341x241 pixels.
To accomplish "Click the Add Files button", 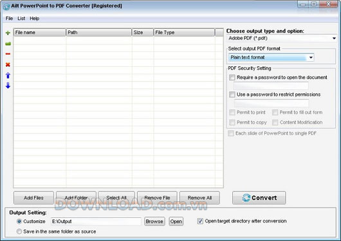I will tap(33, 198).
